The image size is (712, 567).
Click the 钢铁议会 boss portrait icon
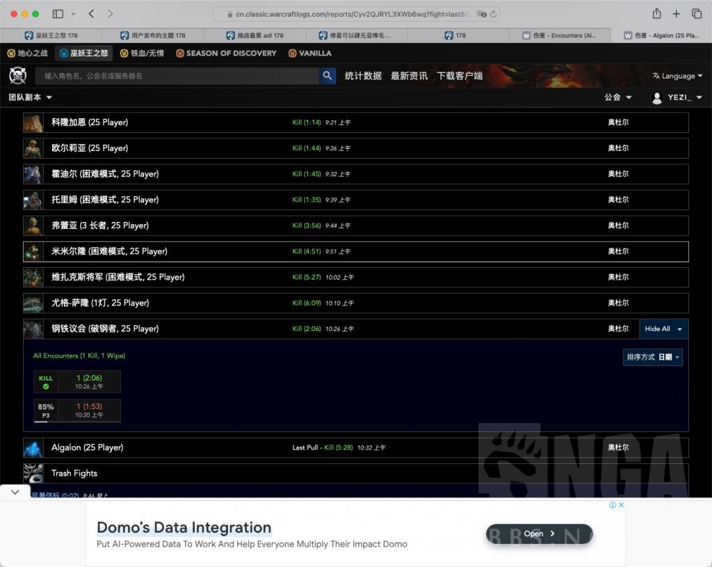coord(33,329)
